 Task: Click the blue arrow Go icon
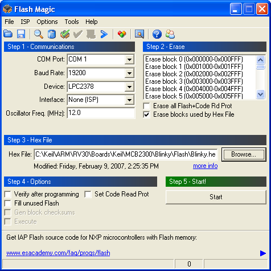[x=104, y=34]
